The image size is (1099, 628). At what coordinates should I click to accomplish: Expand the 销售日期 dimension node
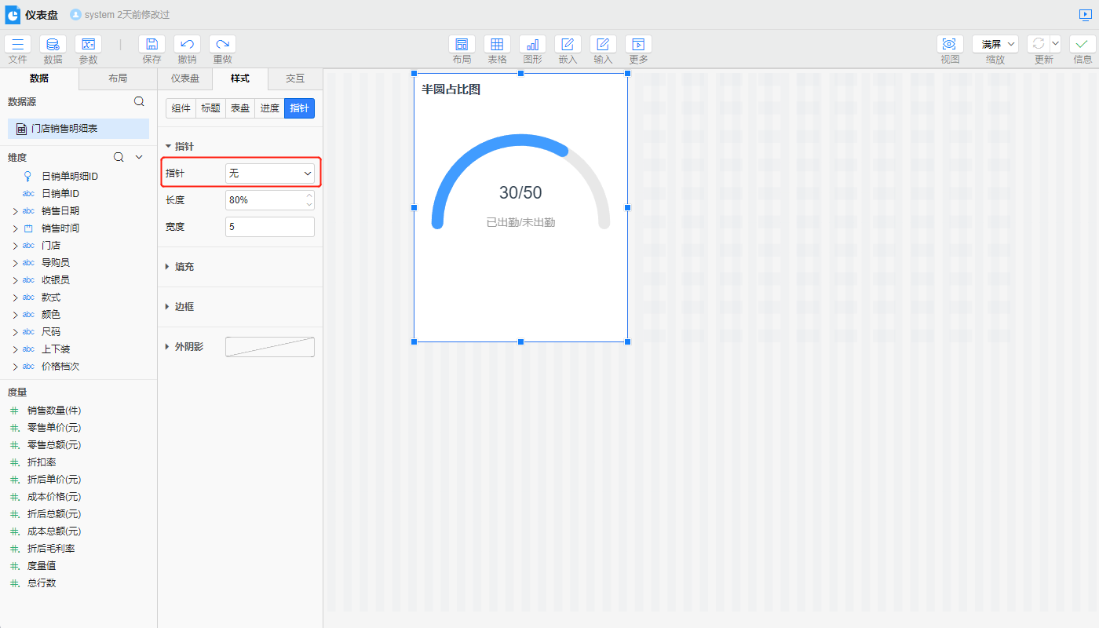click(x=15, y=211)
